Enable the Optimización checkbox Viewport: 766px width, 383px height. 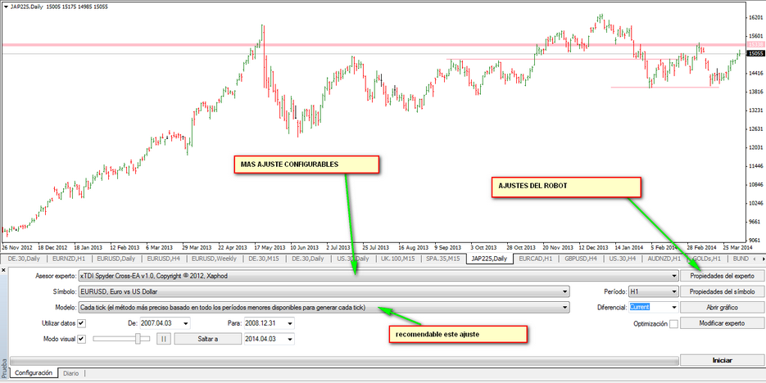673,324
